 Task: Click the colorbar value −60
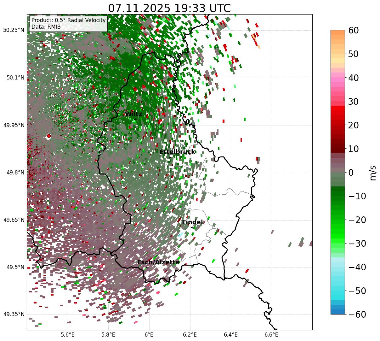357,314
